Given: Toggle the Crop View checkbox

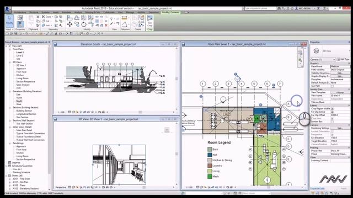Looking at the screenshot, I should click(332, 118).
